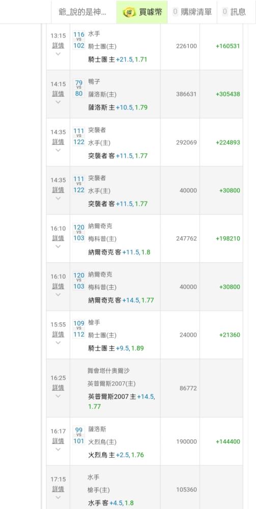Open the 訊息 tab

point(234,12)
